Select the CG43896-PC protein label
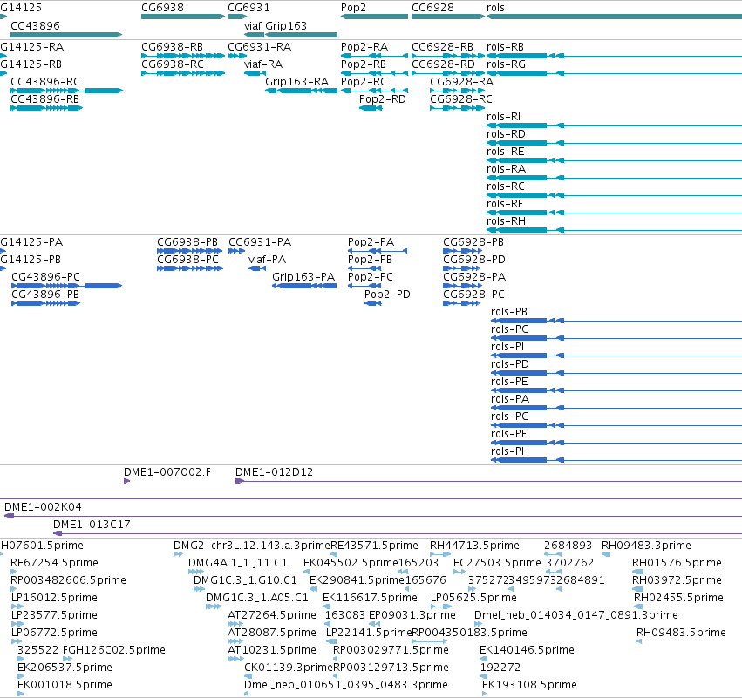This screenshot has height=698, width=742. pyautogui.click(x=45, y=276)
